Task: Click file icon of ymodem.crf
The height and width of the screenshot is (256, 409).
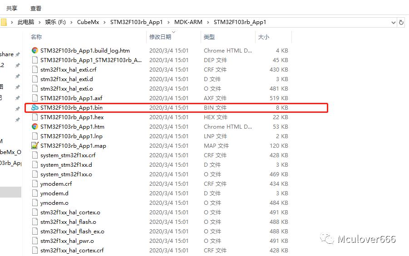Action: tap(34, 184)
